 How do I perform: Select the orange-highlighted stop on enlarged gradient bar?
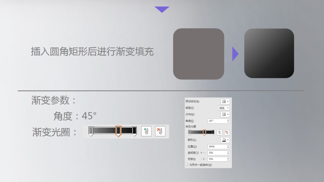[118, 131]
